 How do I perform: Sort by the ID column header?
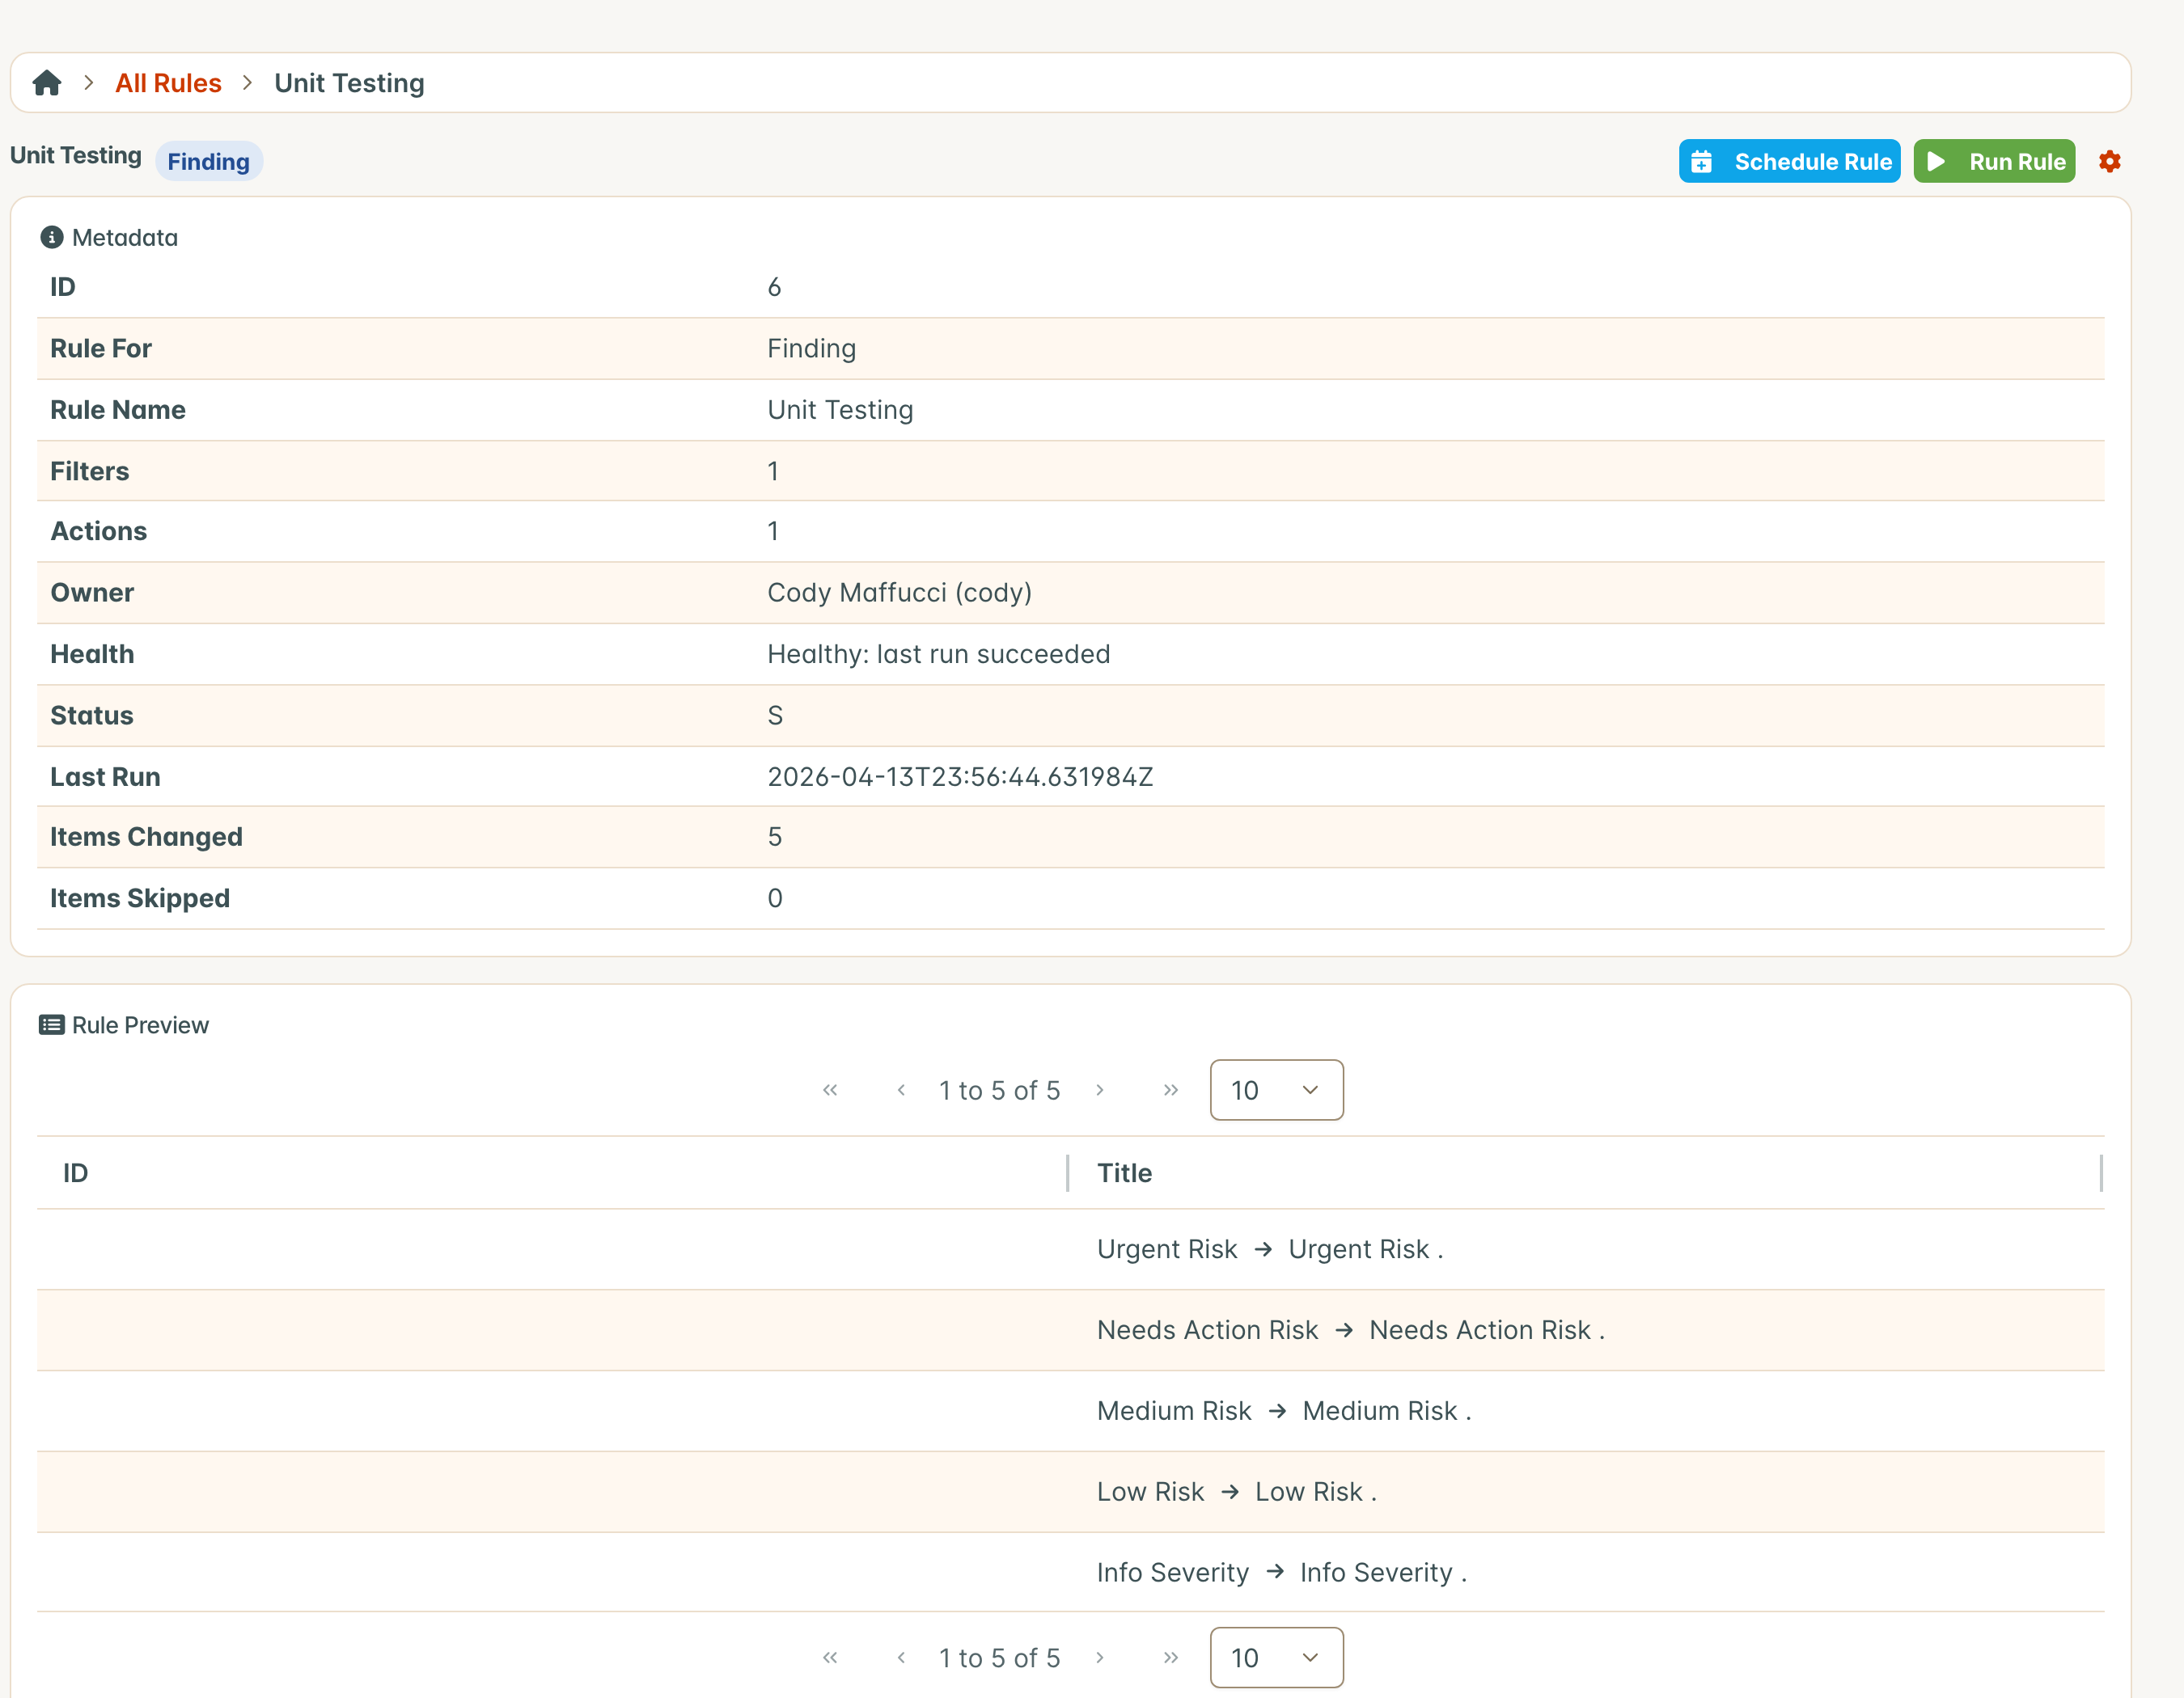click(x=552, y=1172)
